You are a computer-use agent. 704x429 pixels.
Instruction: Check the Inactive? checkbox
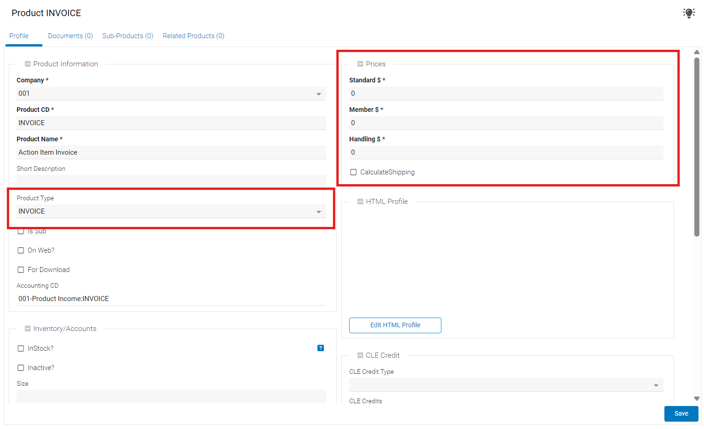[x=21, y=368]
